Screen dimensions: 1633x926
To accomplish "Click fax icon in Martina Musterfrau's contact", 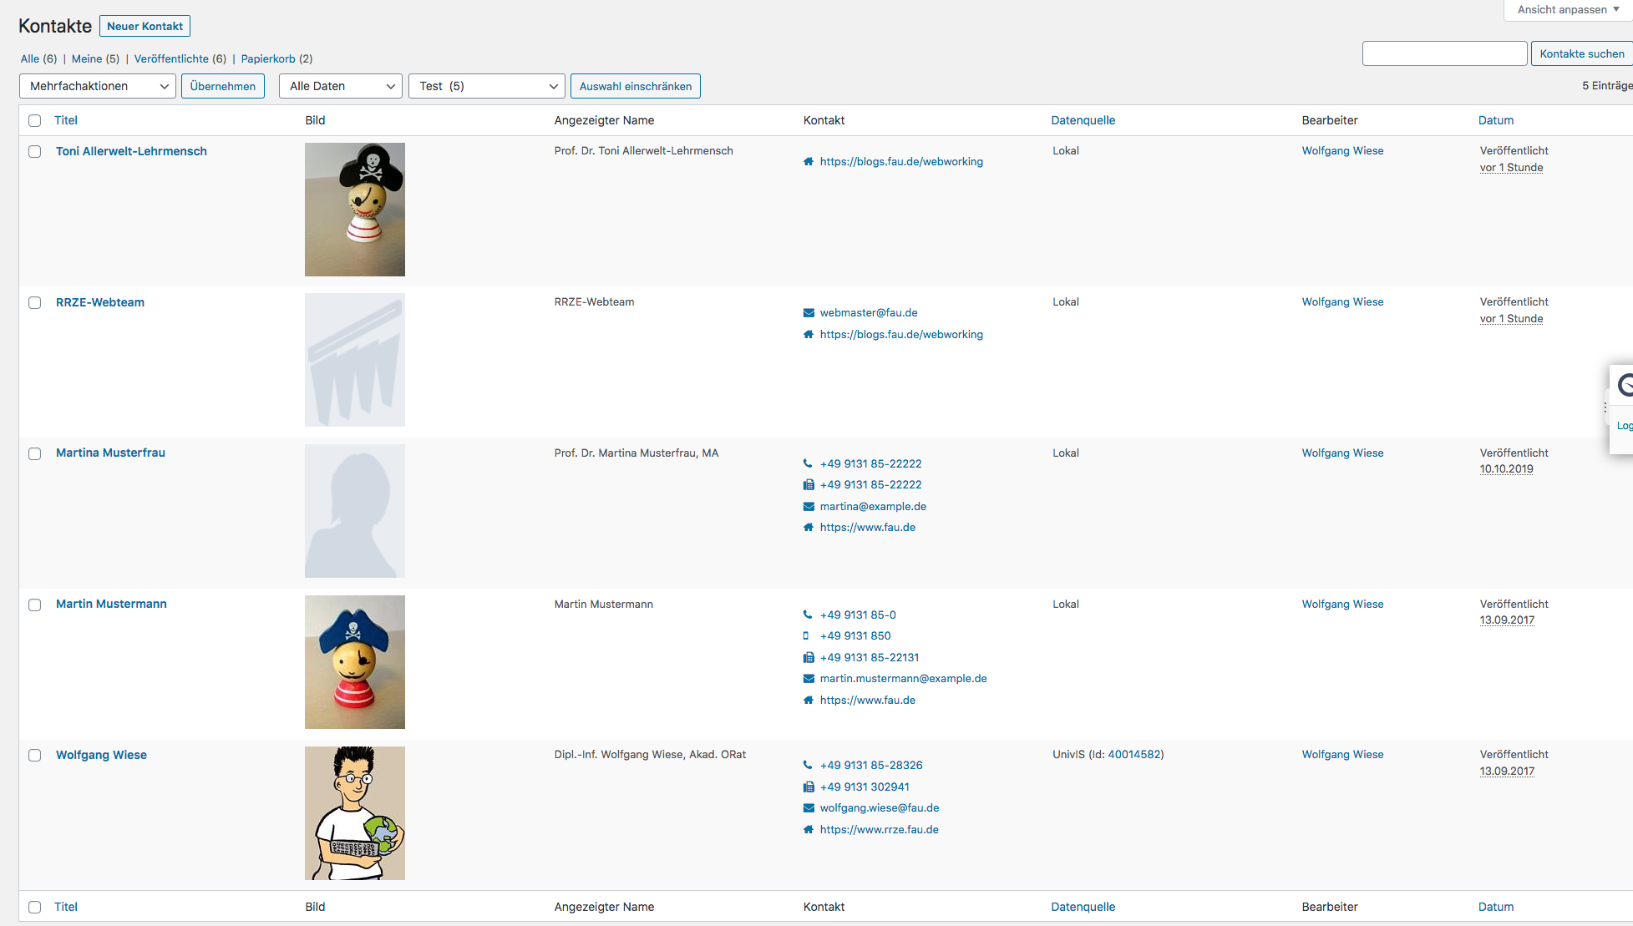I will click(808, 485).
